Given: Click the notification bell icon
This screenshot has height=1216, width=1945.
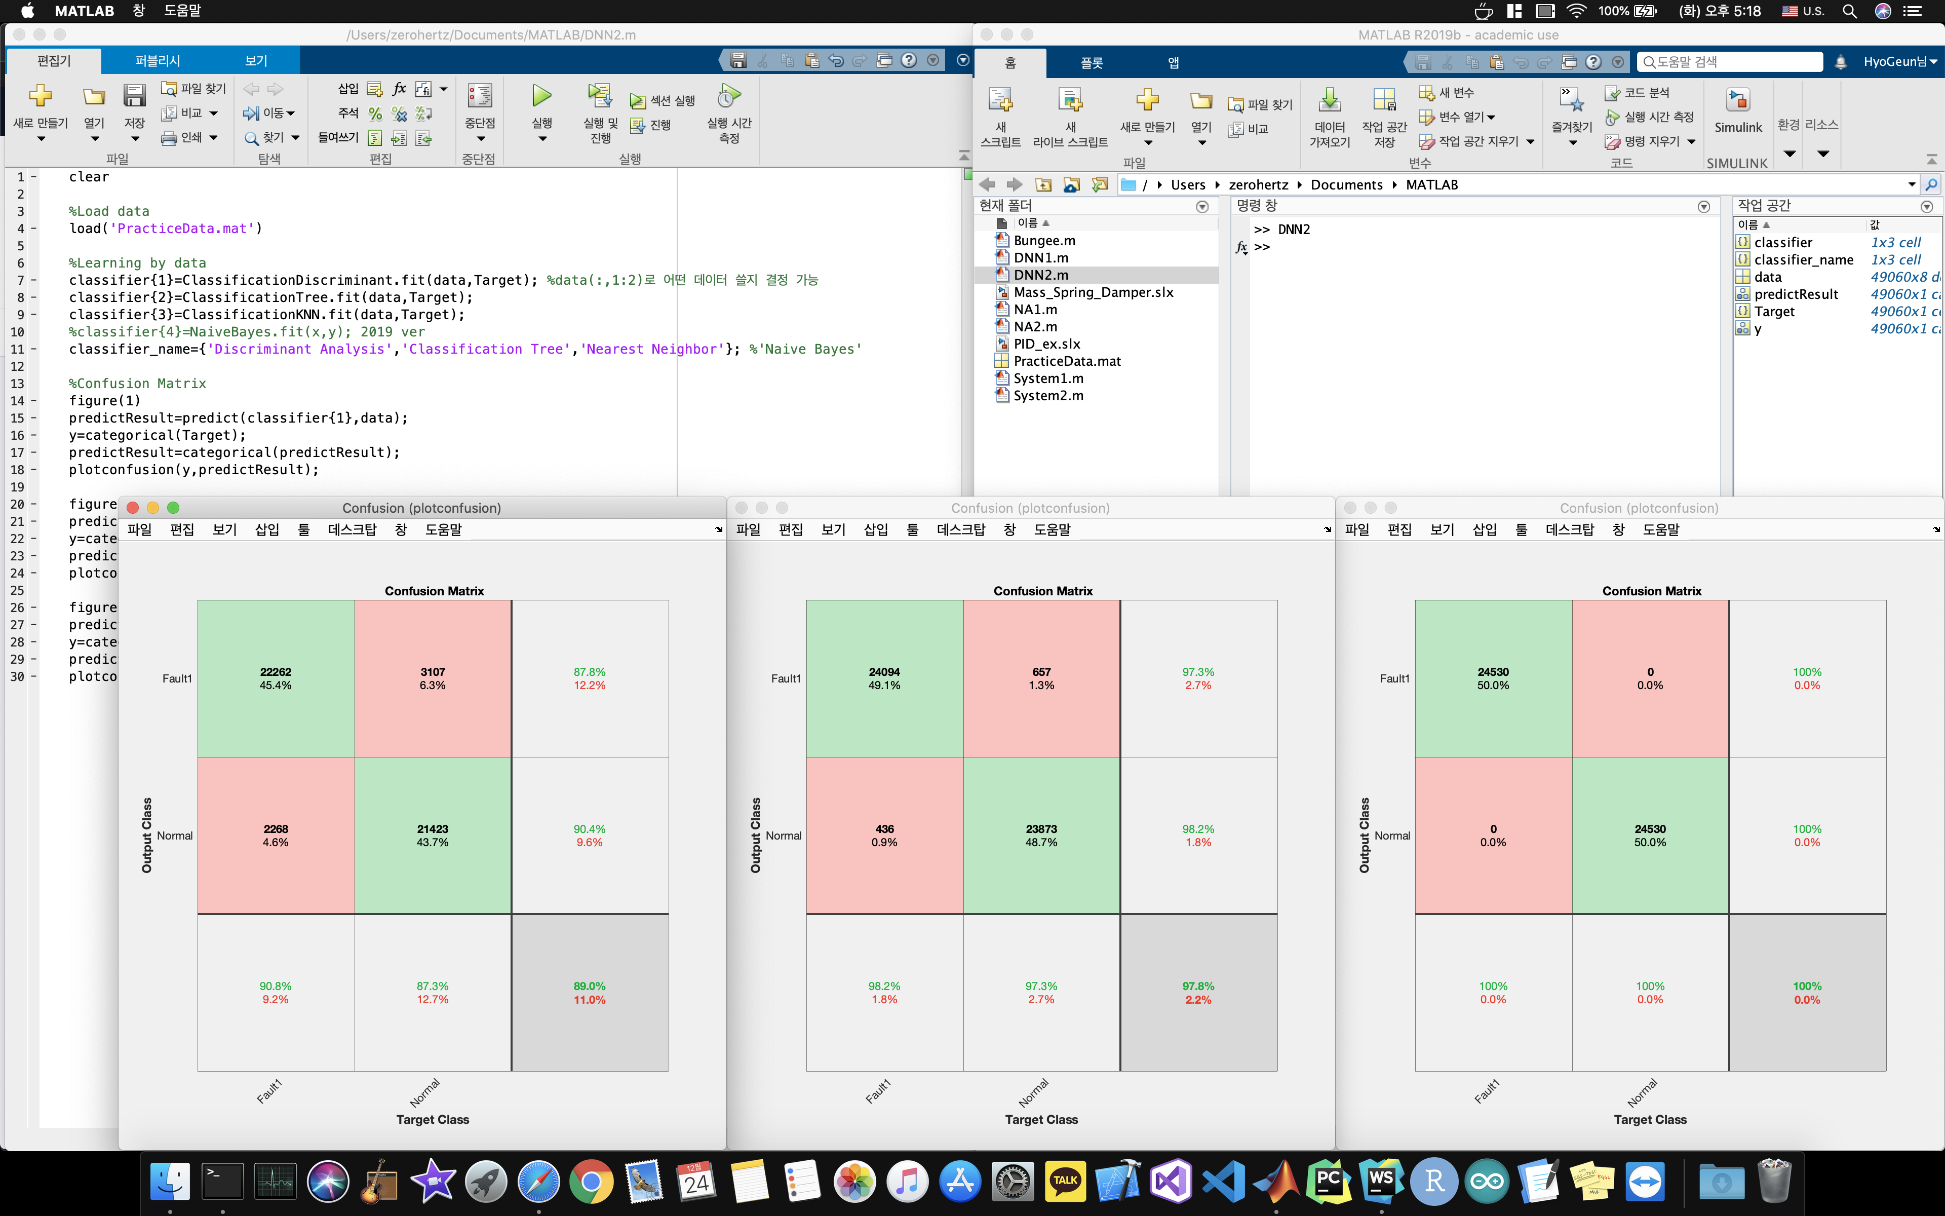Looking at the screenshot, I should [x=1841, y=62].
